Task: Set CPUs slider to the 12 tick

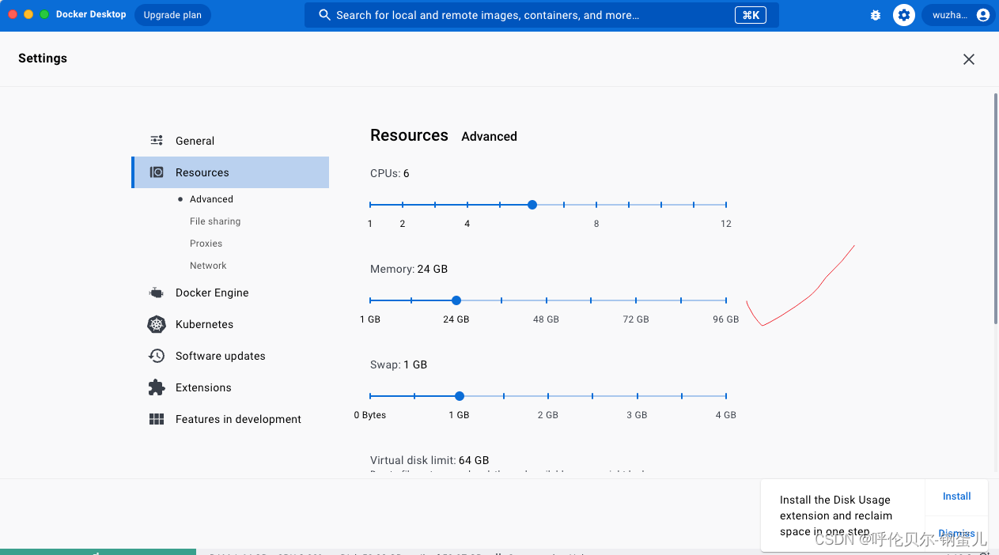Action: point(726,205)
